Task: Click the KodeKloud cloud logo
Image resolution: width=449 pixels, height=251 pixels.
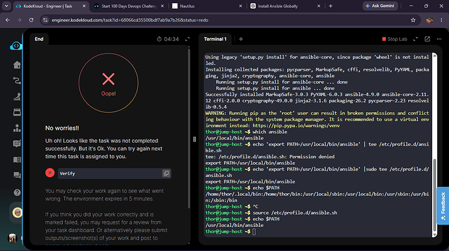Action: point(16,45)
